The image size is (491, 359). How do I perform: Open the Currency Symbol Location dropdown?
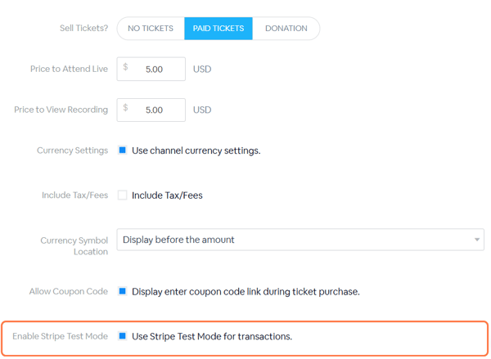[300, 240]
